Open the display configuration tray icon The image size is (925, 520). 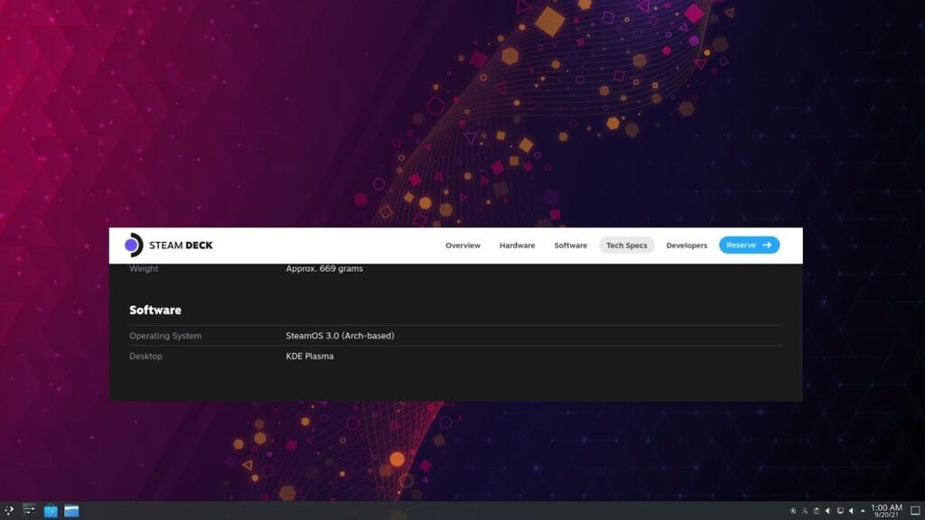pos(840,511)
